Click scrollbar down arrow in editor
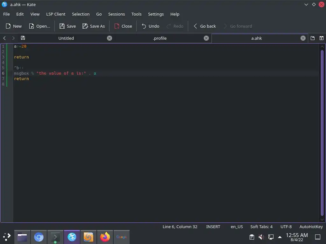The image size is (326, 244). 322,219
